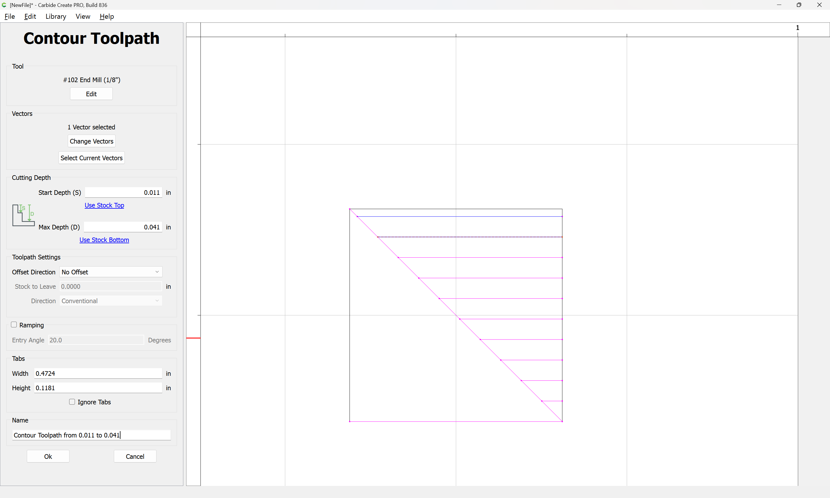This screenshot has height=498, width=830.
Task: Click the Edit tool button
Action: [91, 94]
